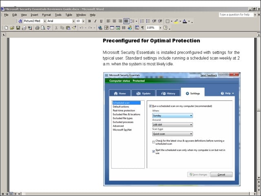Insert a Microsoft Excel worksheet icon
The height and width of the screenshot is (196, 261).
(x=118, y=28)
